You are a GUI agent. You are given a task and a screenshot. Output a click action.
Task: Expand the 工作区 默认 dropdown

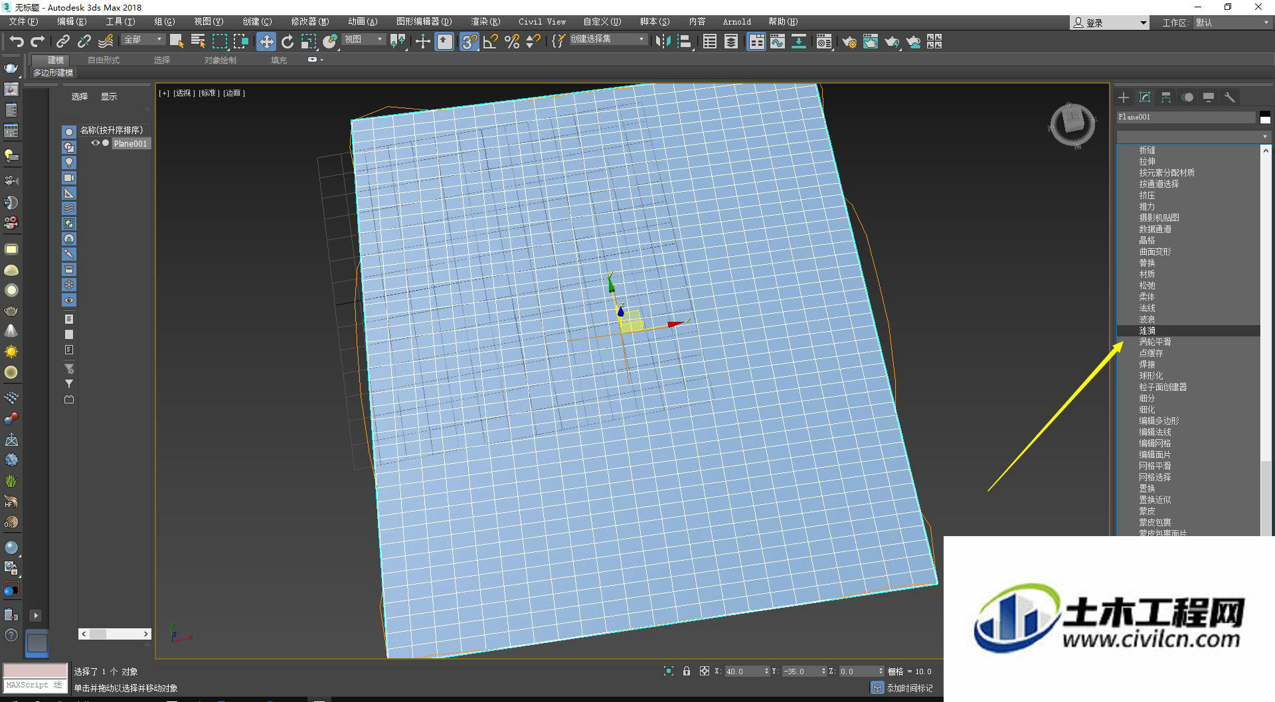pyautogui.click(x=1233, y=23)
